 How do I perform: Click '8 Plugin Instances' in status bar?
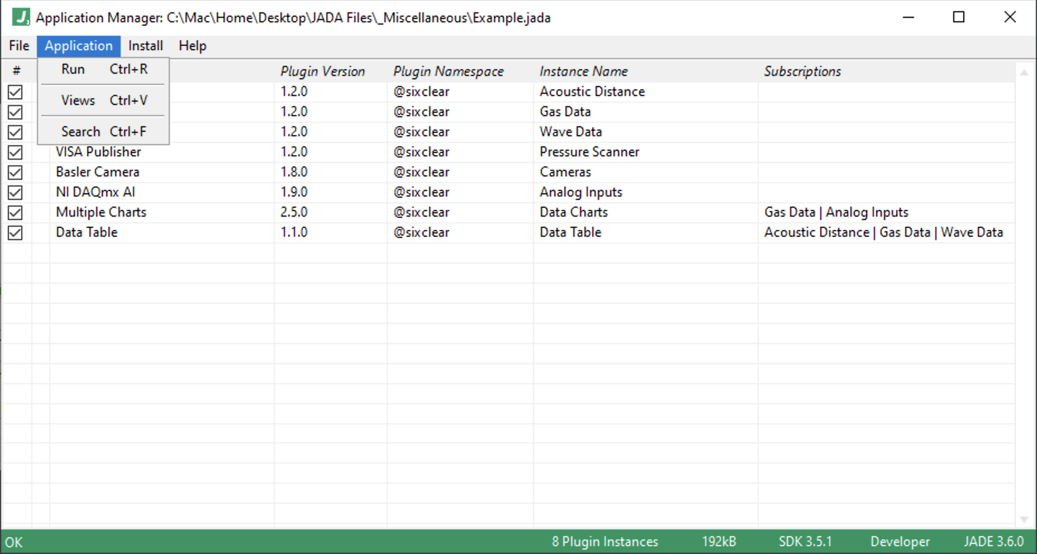click(x=605, y=542)
